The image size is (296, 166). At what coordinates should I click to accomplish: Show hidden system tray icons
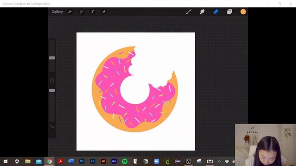coord(219,161)
